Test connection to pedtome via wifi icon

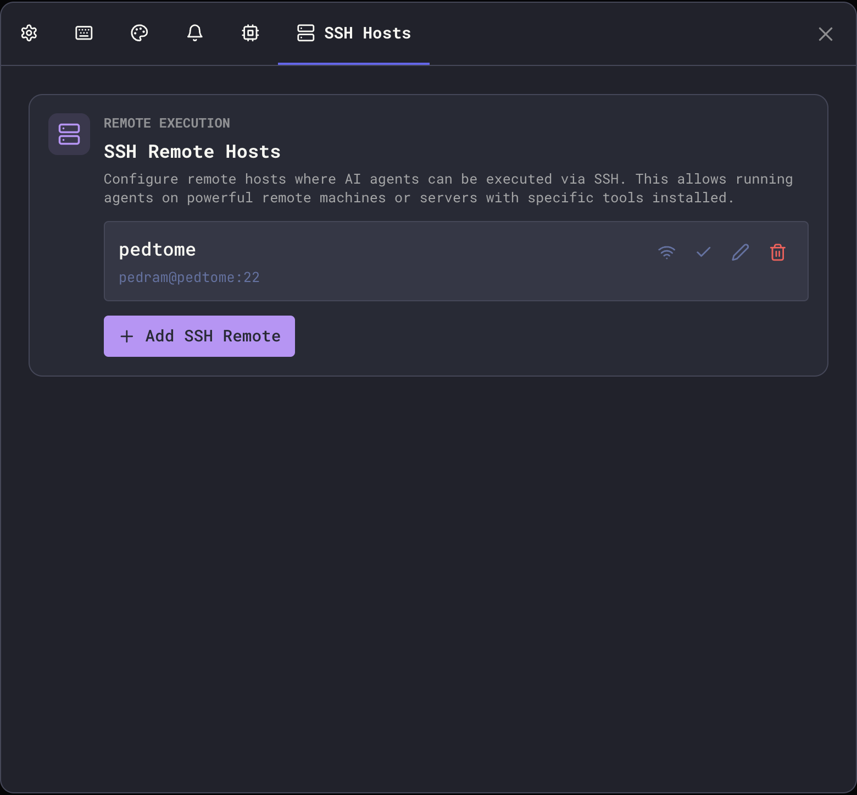click(666, 252)
